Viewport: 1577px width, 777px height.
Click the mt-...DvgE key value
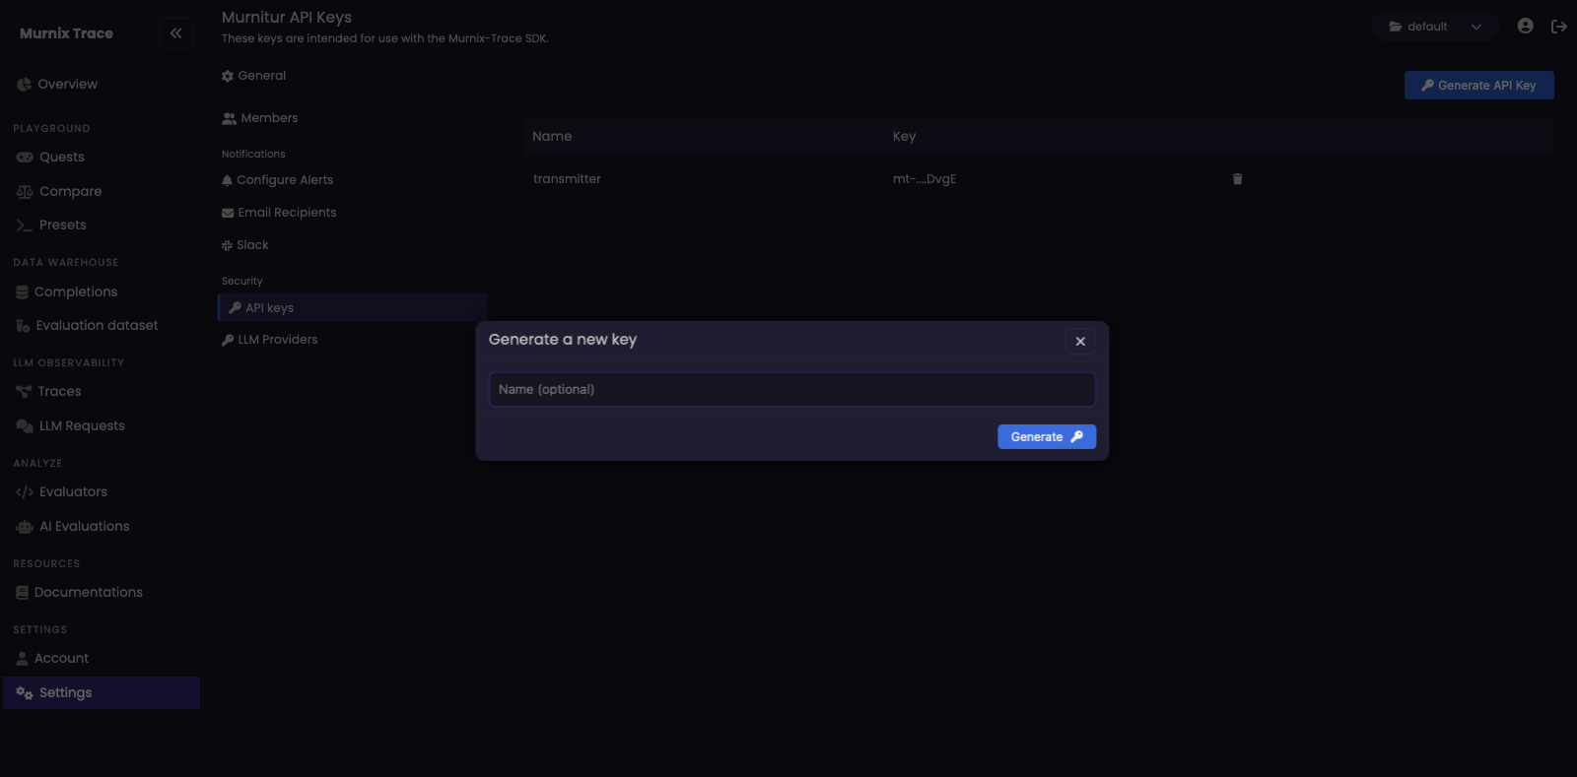click(x=925, y=179)
